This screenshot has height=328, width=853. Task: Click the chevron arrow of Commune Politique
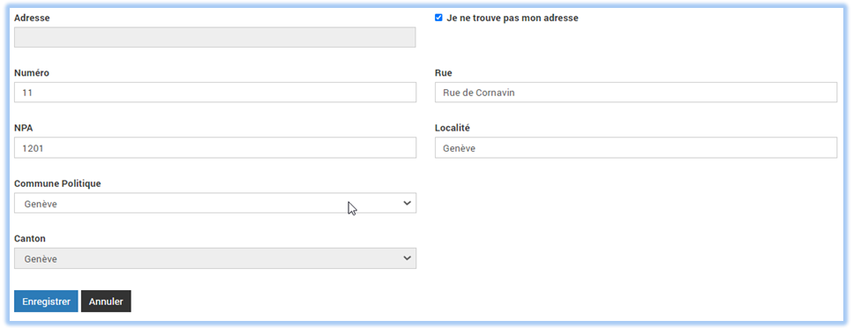point(407,203)
